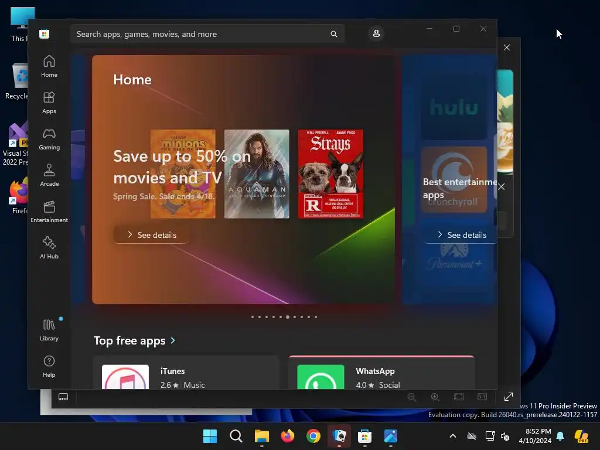The width and height of the screenshot is (600, 450).
Task: Open the Home section in Store sidebar
Action: (49, 67)
